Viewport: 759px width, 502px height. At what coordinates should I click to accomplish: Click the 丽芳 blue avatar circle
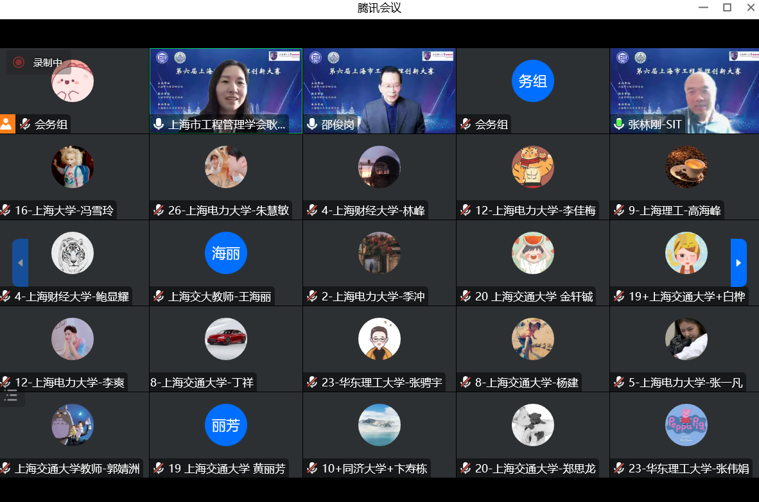(x=226, y=425)
